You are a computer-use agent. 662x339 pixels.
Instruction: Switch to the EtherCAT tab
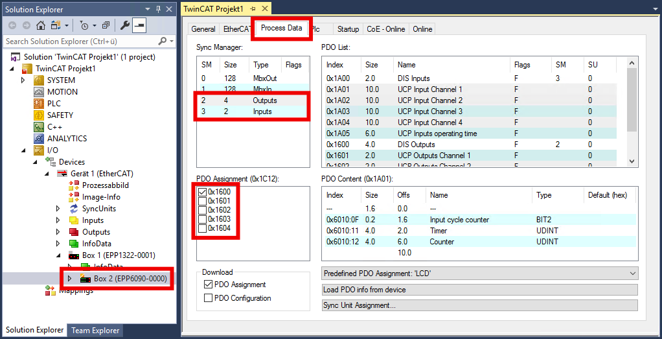click(236, 29)
